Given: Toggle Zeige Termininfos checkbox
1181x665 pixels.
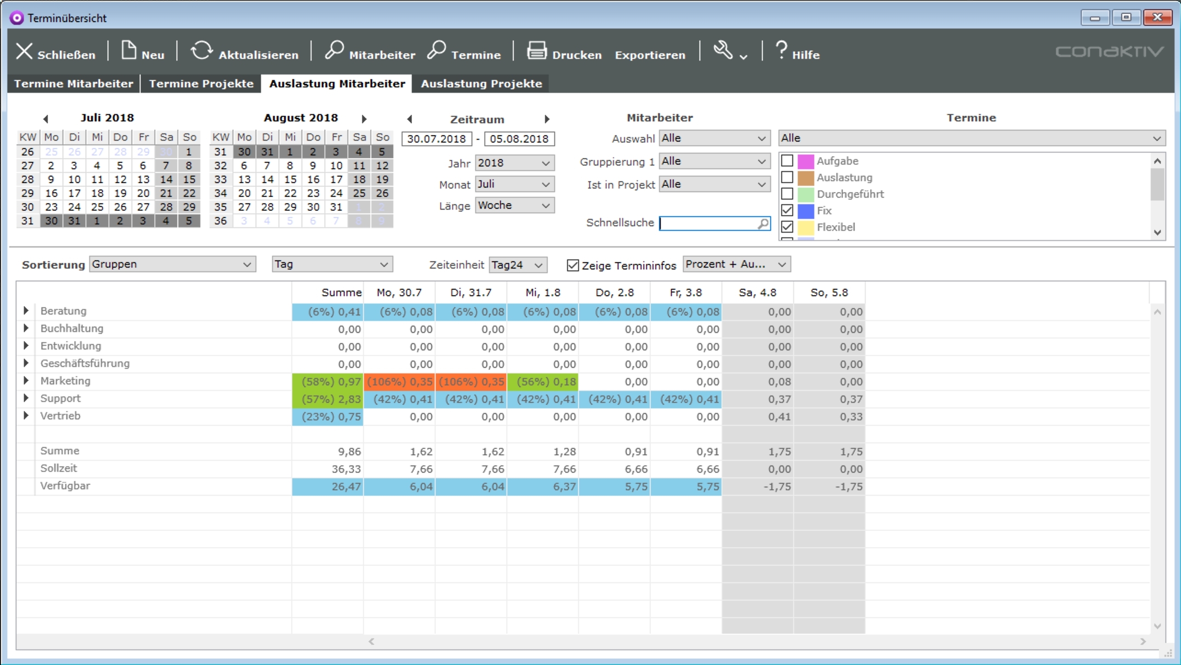Looking at the screenshot, I should tap(573, 265).
